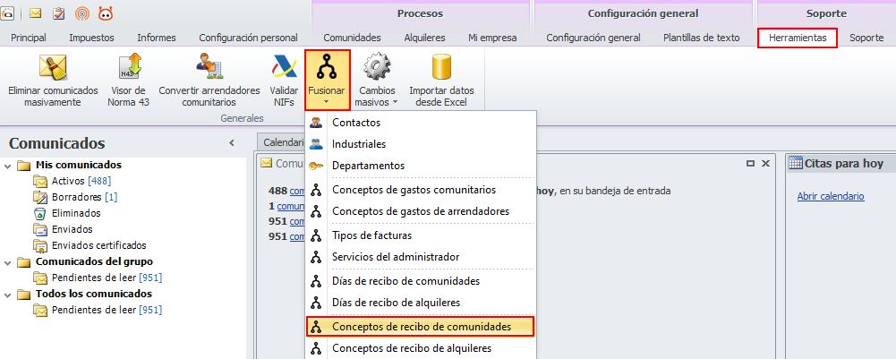This screenshot has height=359, width=896.
Task: Open Importar datos desde Excel
Action: [x=441, y=81]
